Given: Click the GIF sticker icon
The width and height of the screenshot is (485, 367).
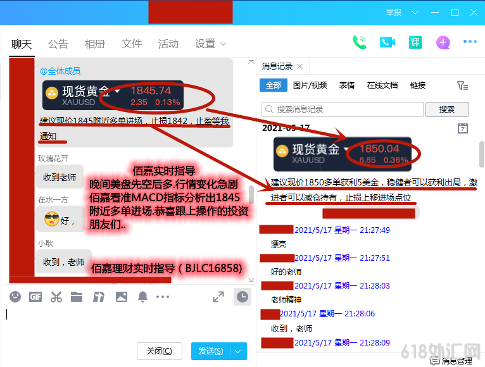Looking at the screenshot, I should 35,296.
